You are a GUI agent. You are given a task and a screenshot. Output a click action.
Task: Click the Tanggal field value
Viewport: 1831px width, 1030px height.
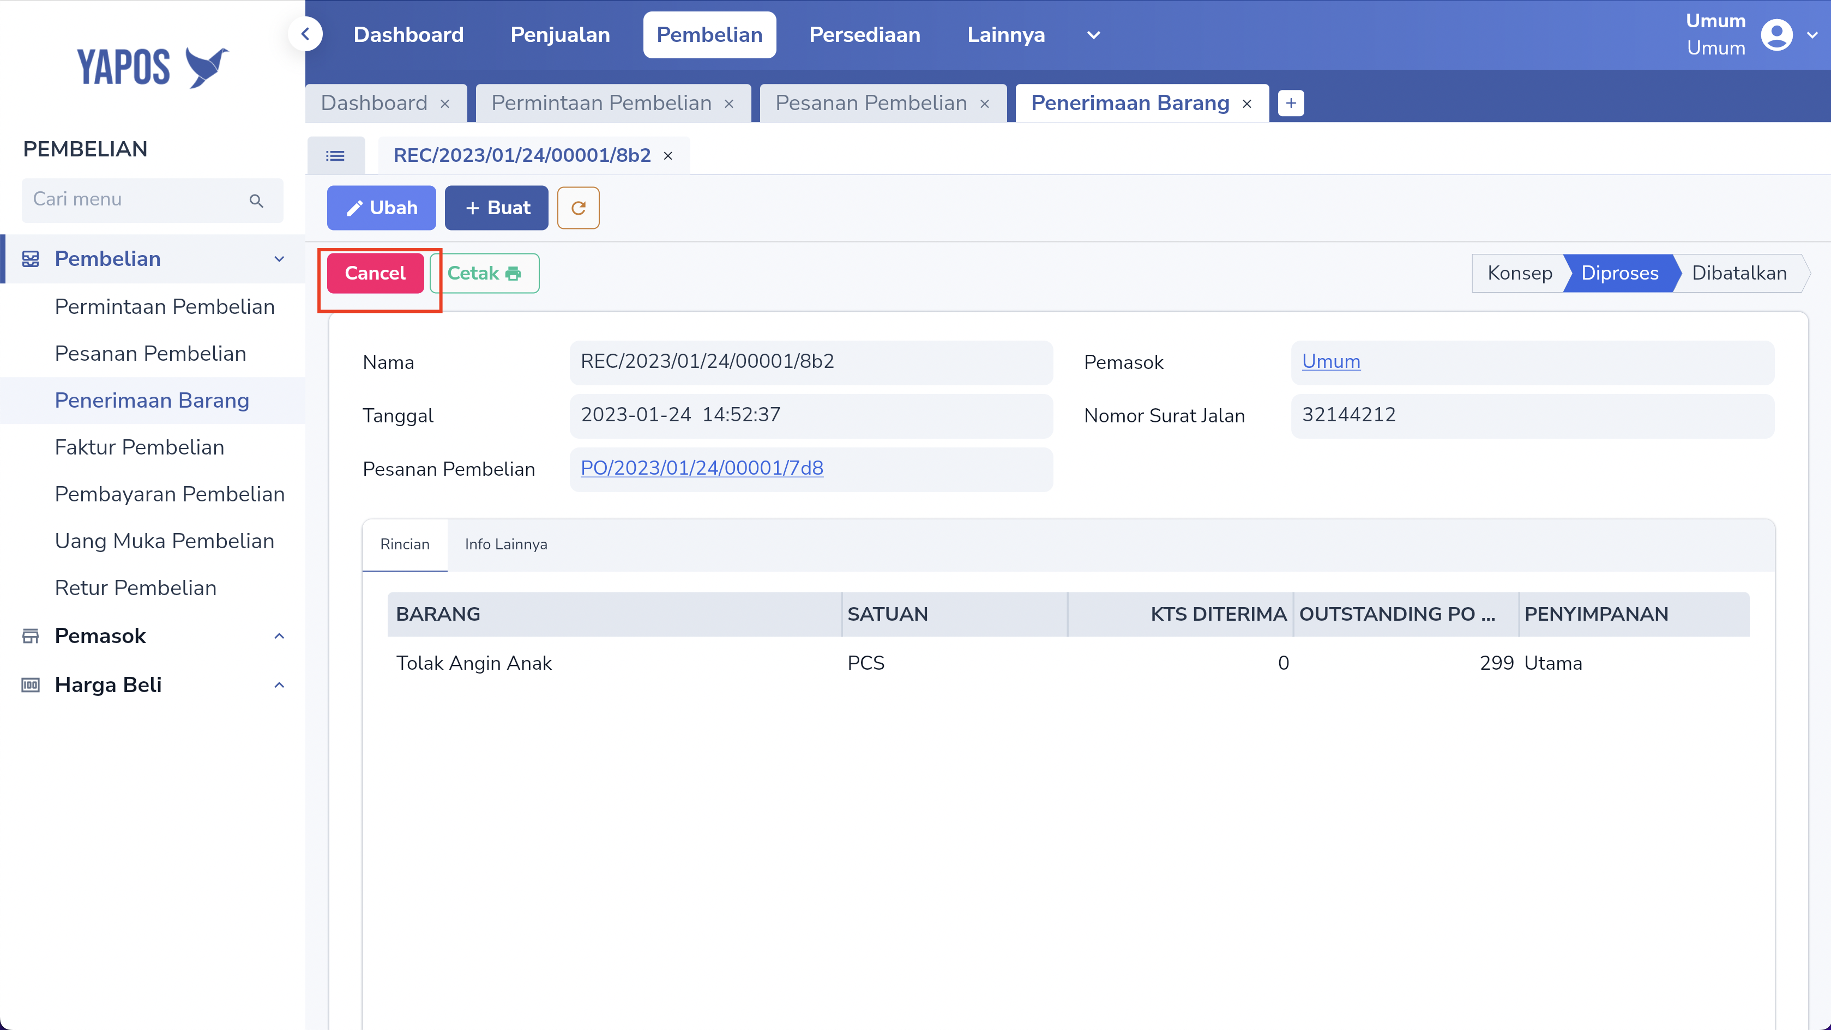[811, 416]
